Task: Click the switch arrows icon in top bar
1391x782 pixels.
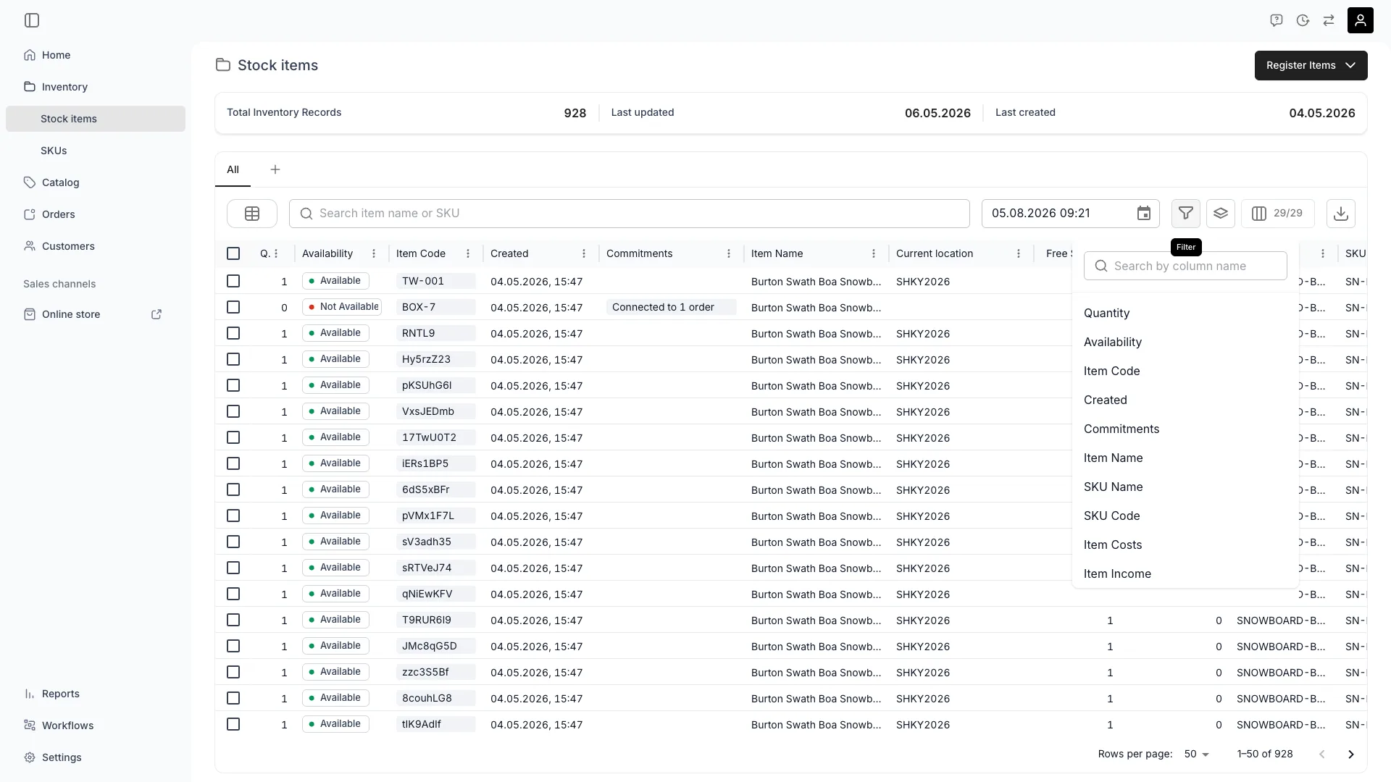Action: click(1329, 20)
